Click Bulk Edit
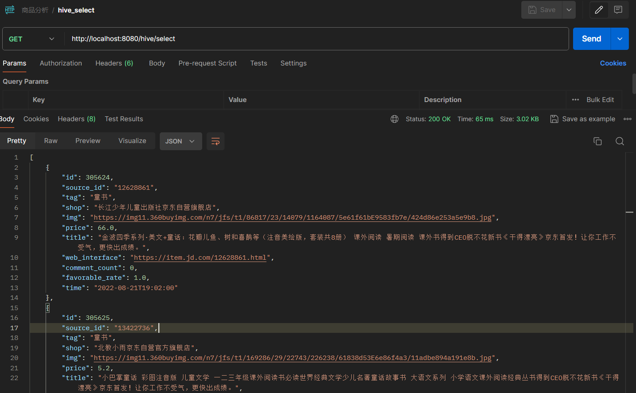Screen dimensions: 636x393 [600, 100]
